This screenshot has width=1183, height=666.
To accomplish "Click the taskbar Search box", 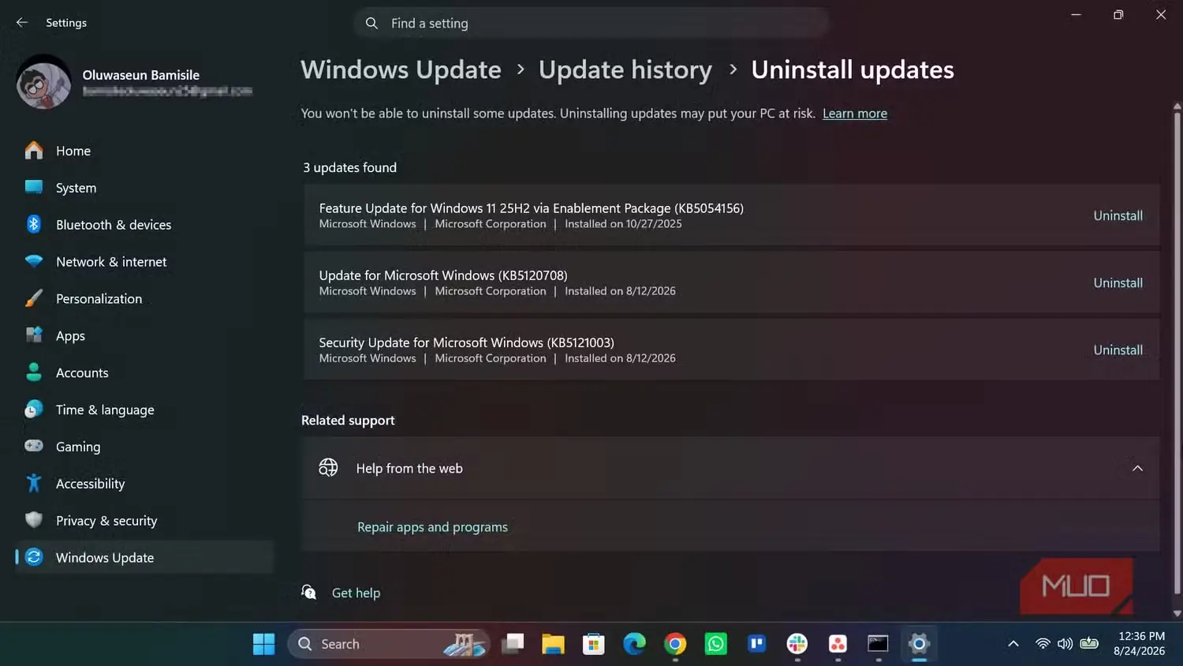I will pos(389,644).
